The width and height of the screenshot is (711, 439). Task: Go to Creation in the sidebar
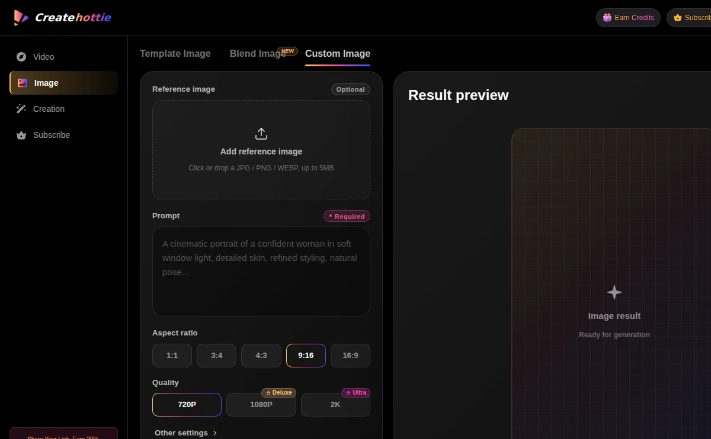tap(63, 109)
